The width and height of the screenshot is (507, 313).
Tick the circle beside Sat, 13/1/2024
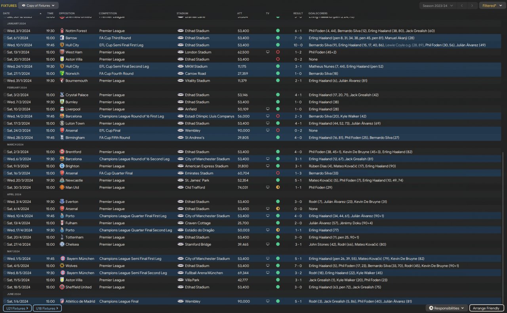coord(5,52)
